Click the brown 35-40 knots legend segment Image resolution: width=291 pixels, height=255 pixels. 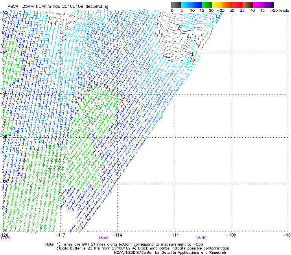pyautogui.click(x=248, y=5)
